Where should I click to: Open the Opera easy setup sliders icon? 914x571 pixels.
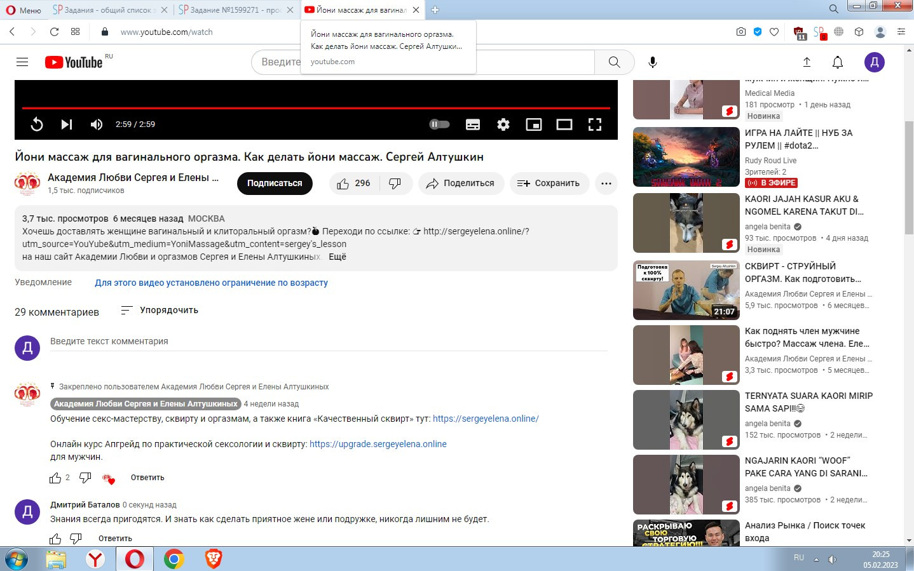click(x=901, y=32)
